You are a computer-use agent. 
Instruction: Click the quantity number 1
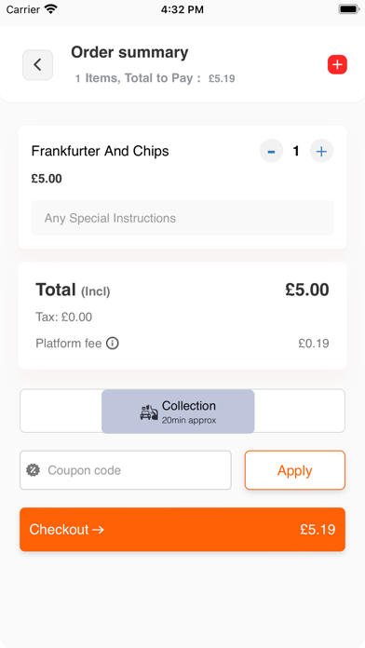pyautogui.click(x=296, y=151)
